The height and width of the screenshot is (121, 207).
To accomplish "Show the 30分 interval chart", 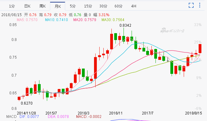I will pyautogui.click(x=103, y=6).
